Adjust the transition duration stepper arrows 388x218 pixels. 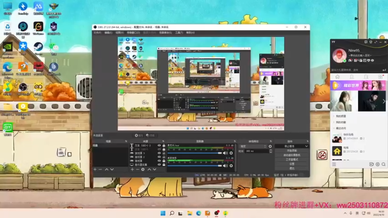pyautogui.click(x=271, y=151)
